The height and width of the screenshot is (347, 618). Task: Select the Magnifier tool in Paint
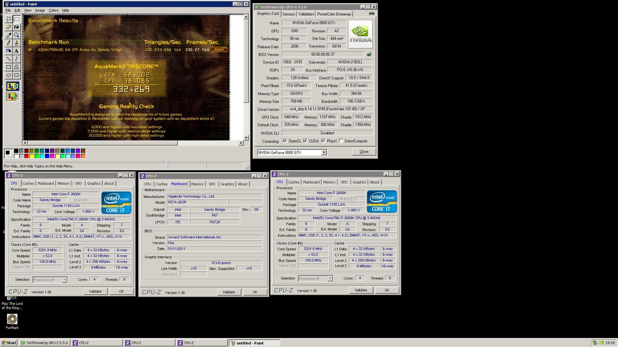(17, 35)
